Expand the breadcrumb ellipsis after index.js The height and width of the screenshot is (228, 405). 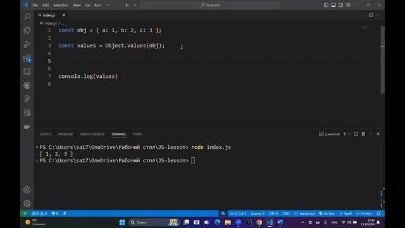[x=63, y=23]
